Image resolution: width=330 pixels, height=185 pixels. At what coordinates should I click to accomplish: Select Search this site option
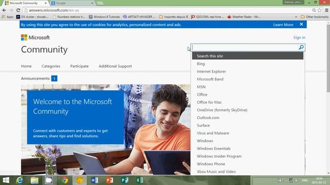click(x=247, y=56)
